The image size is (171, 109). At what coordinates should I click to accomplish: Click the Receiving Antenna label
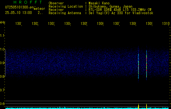point(65,13)
